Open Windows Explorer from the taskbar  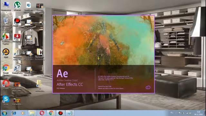coord(32,113)
